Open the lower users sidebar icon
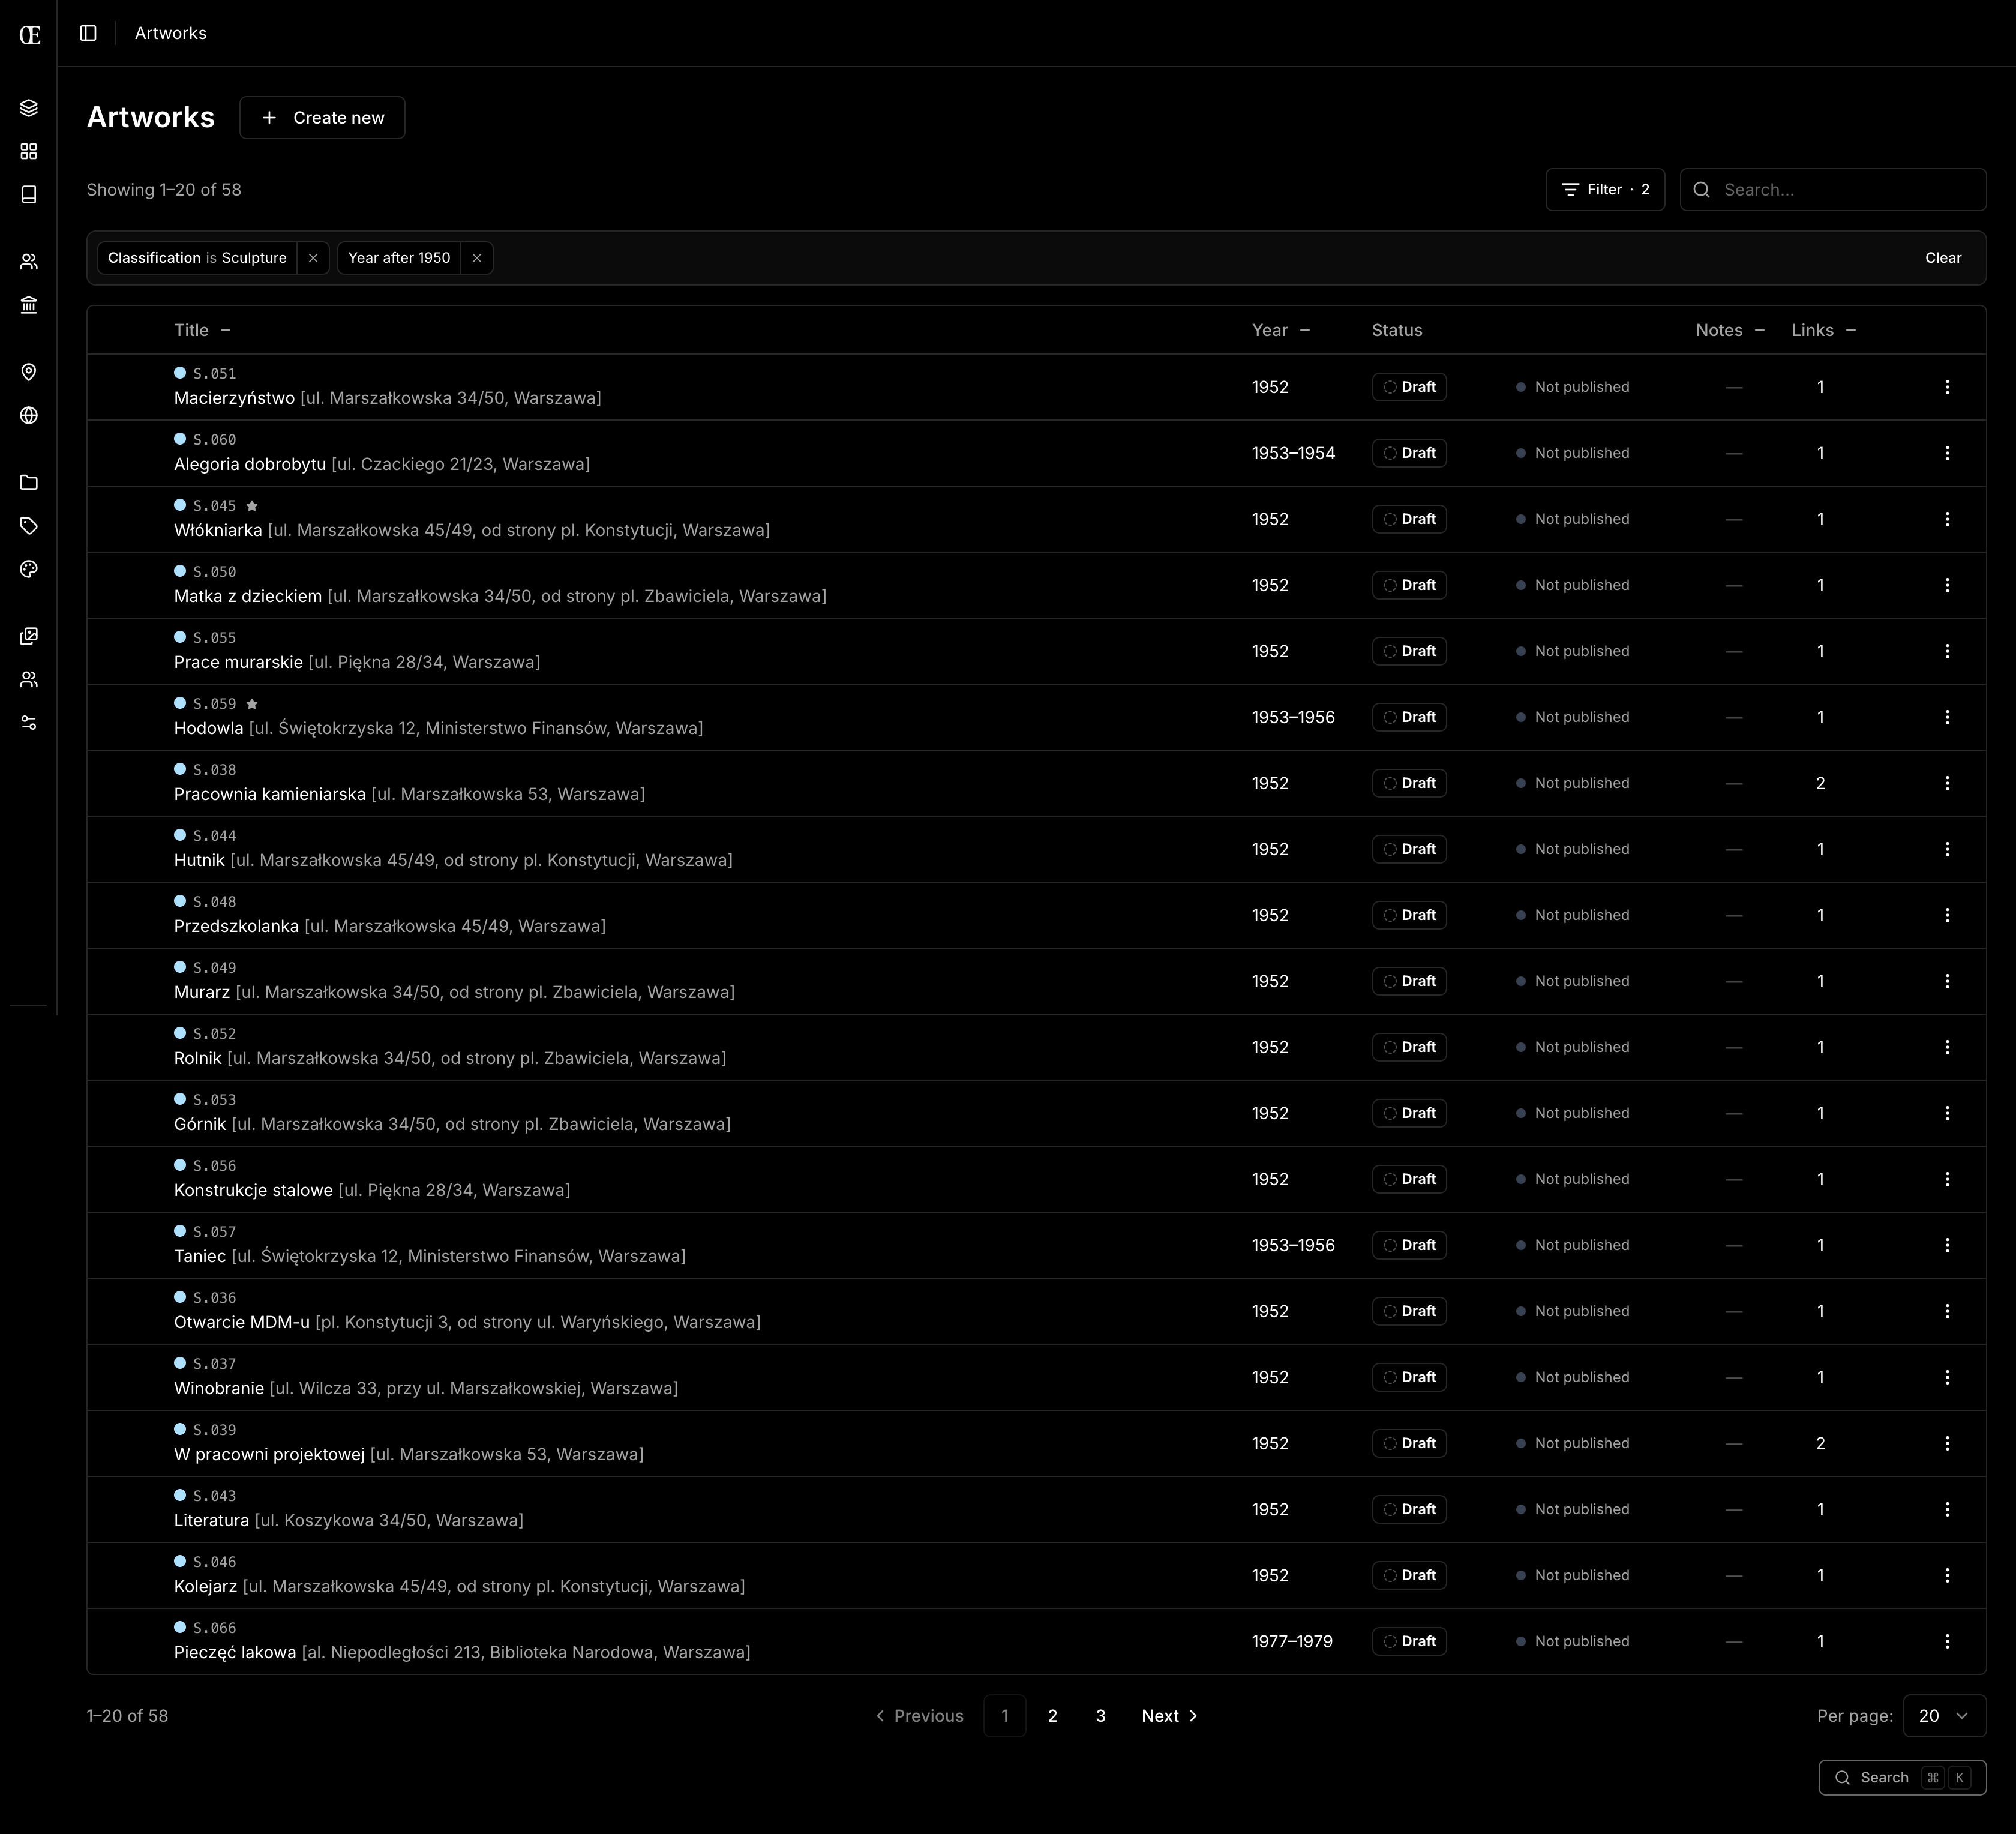The width and height of the screenshot is (2016, 1834). [x=29, y=679]
